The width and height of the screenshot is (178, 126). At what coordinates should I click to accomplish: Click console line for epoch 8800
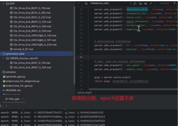click(52, 112)
